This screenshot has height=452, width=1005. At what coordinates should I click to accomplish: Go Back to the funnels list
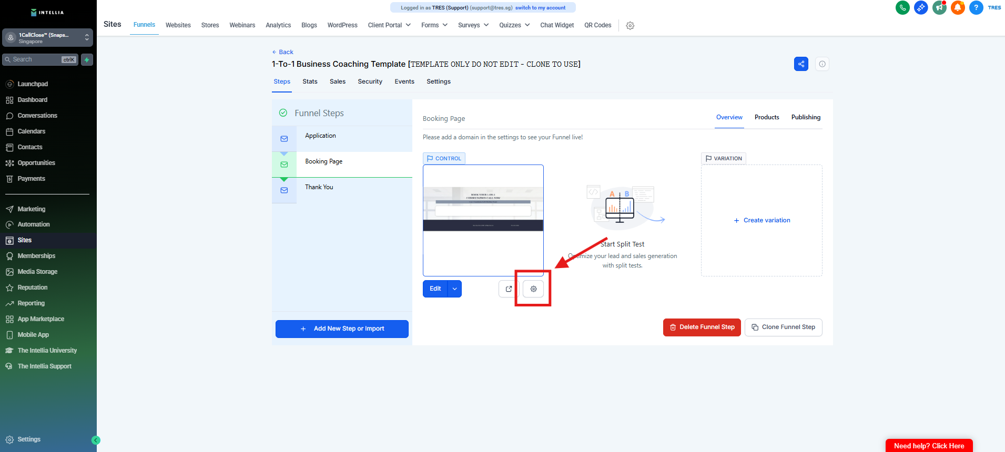click(282, 52)
